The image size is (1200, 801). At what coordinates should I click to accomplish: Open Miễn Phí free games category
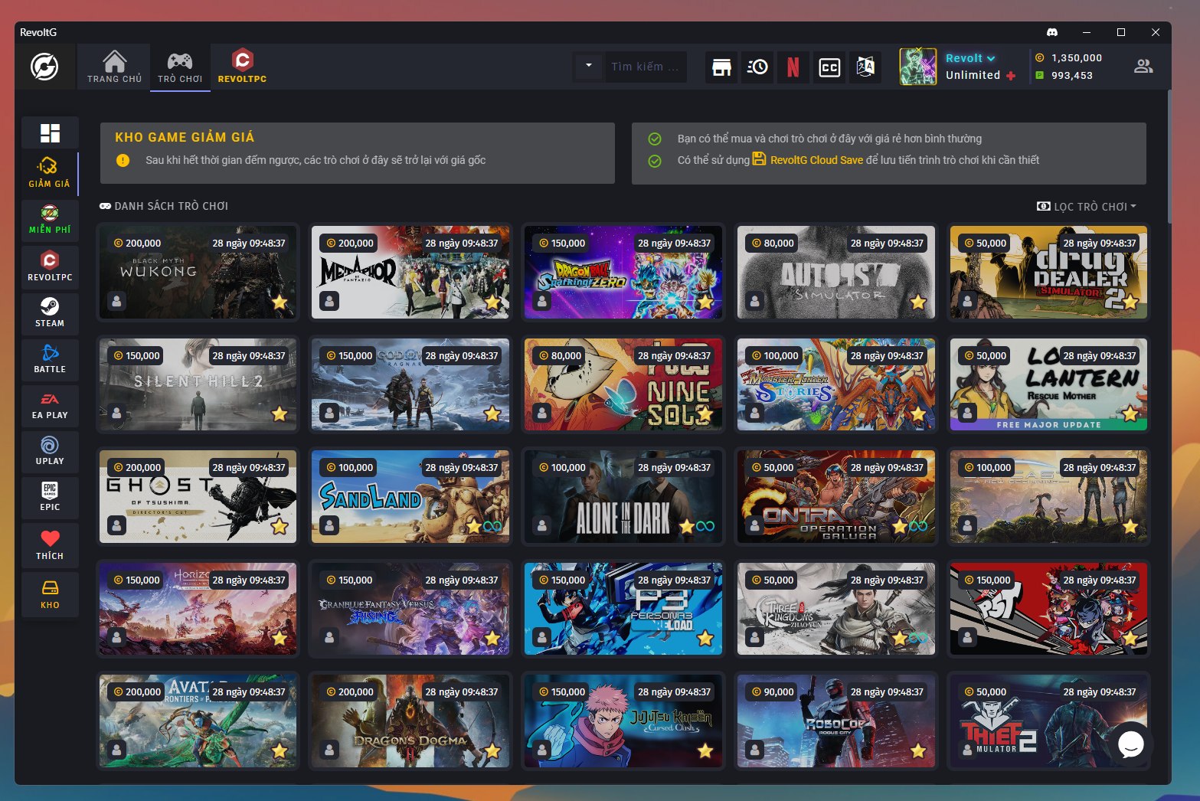pyautogui.click(x=50, y=221)
